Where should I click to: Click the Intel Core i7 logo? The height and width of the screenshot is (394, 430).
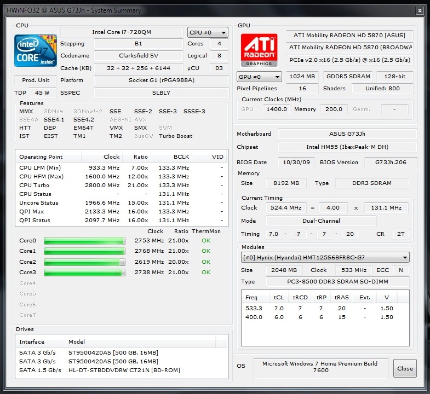pos(36,51)
